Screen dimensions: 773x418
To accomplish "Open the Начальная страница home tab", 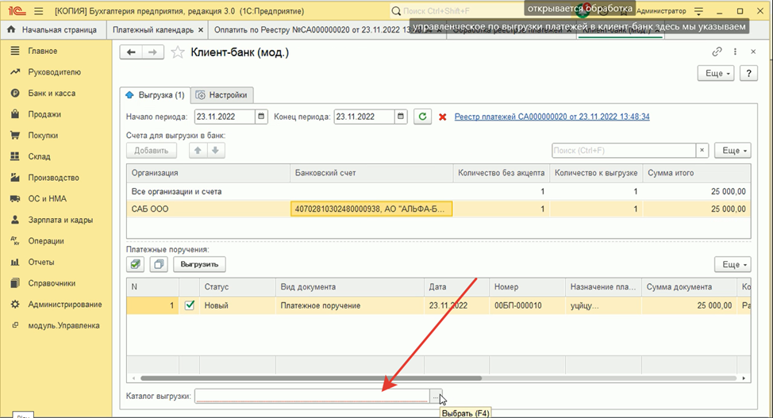I will pyautogui.click(x=52, y=29).
